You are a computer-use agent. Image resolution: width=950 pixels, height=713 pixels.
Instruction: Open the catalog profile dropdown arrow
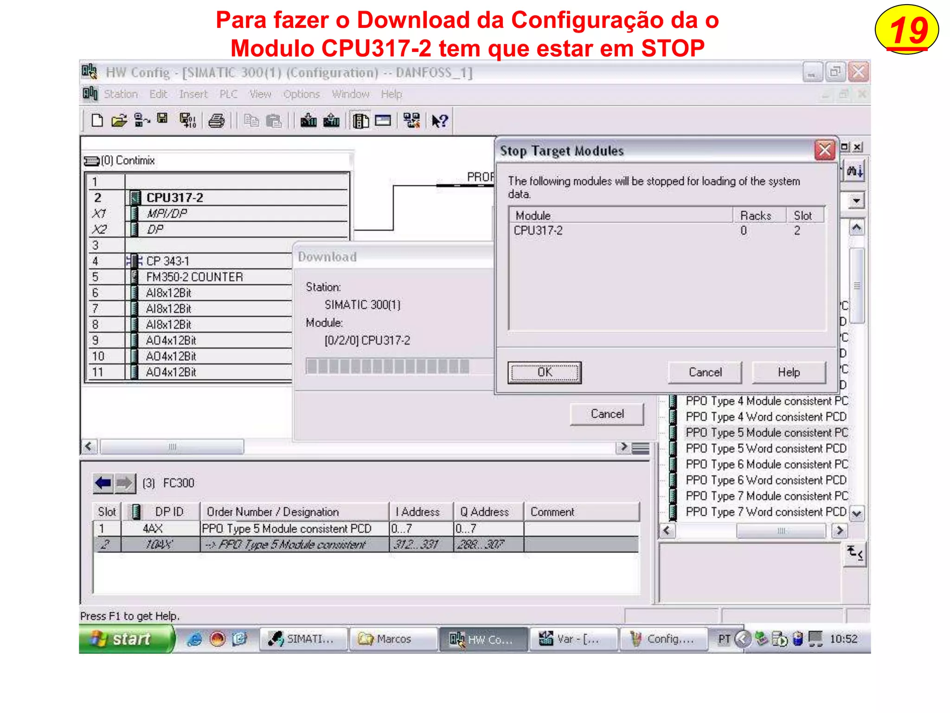[x=856, y=201]
